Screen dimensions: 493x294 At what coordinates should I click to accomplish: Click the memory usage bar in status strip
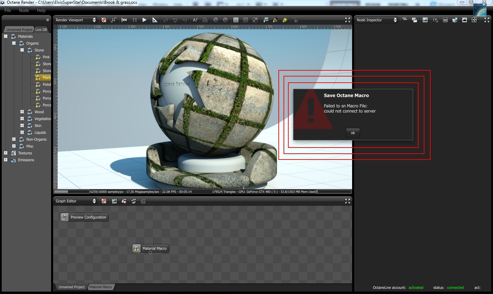(334, 191)
